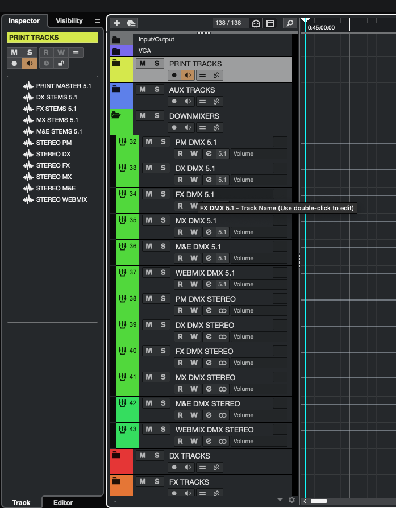
Task: Click the orange FX TRACKS folder icon
Action: point(116,481)
